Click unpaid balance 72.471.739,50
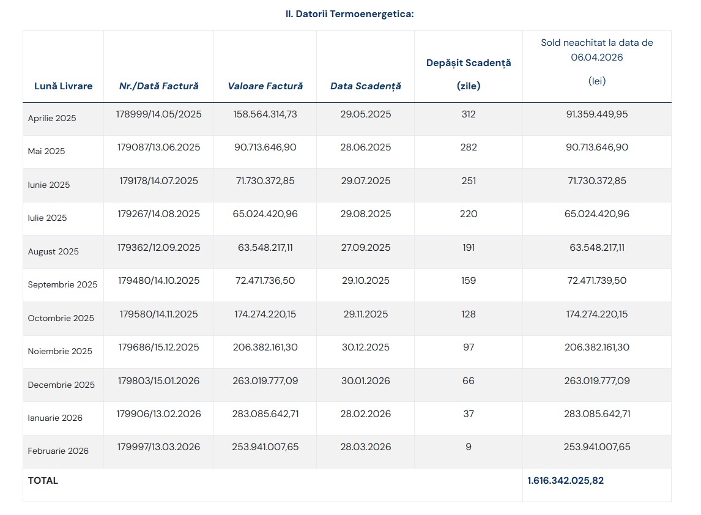 (596, 281)
